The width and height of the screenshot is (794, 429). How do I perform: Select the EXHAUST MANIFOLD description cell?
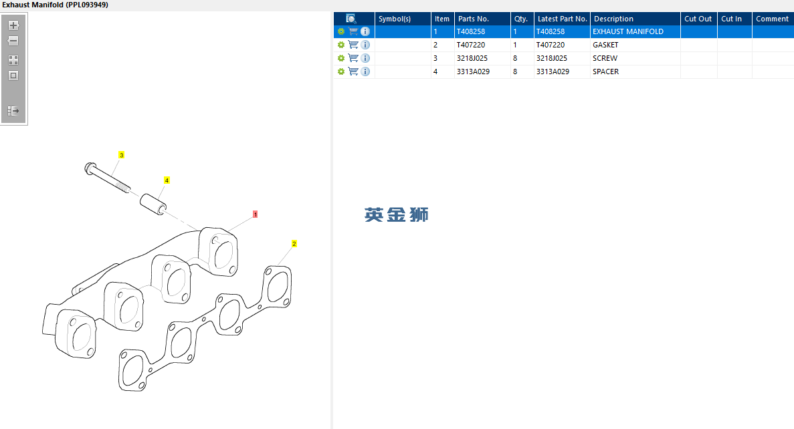coord(635,31)
